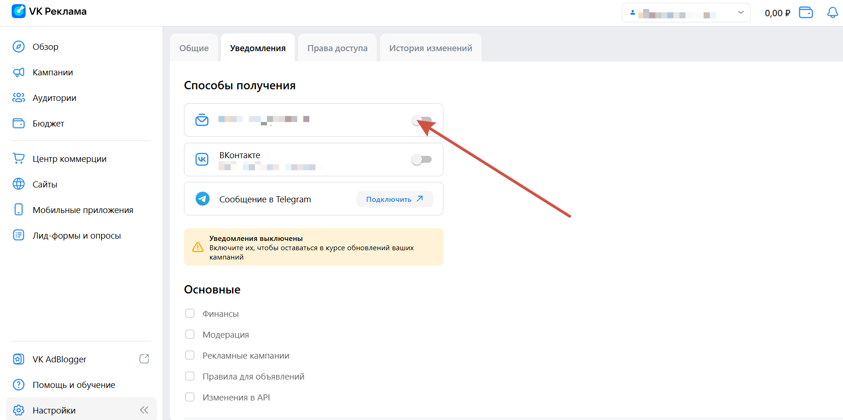Viewport: 843px width, 420px height.
Task: Click the Настройки gear icon
Action: coord(19,410)
